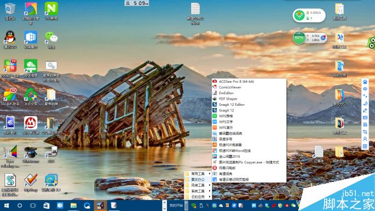The image size is (375, 211).
Task: Launch the Pic Copyer.exe shortcut entry
Action: click(x=249, y=162)
